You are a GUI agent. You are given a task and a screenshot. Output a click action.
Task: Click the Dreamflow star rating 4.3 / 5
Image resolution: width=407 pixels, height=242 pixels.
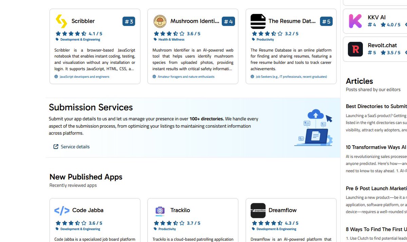click(275, 223)
